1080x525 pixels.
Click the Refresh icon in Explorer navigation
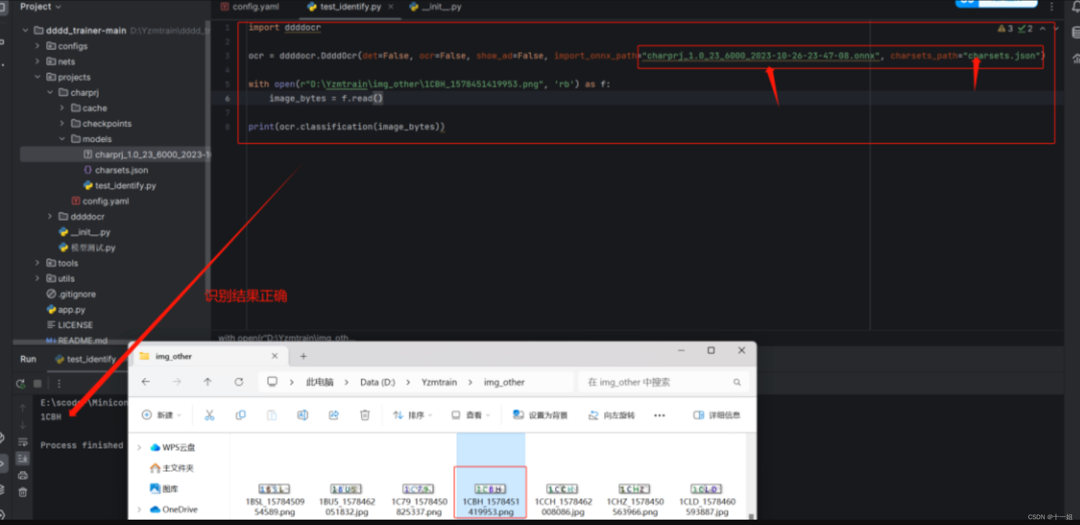coord(239,382)
